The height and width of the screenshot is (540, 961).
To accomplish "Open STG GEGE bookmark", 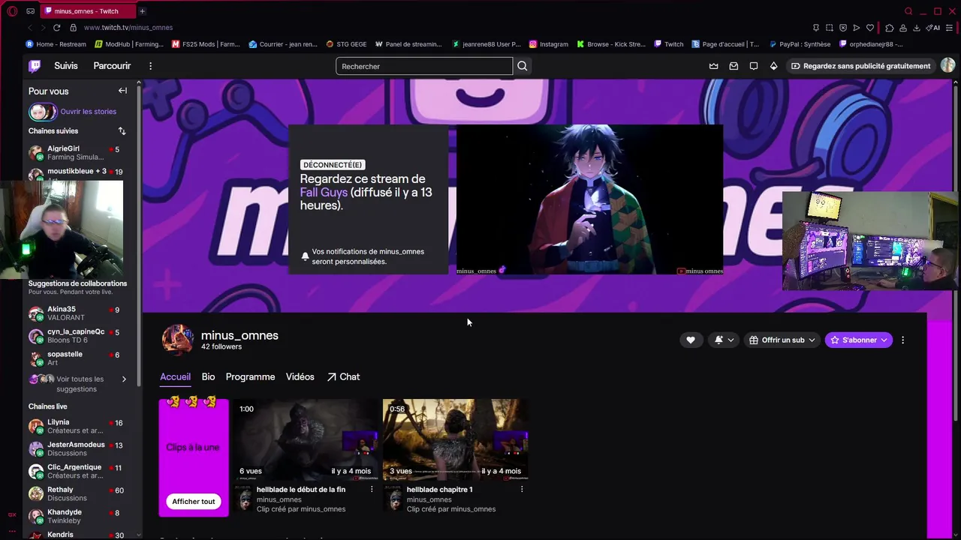I will (347, 44).
